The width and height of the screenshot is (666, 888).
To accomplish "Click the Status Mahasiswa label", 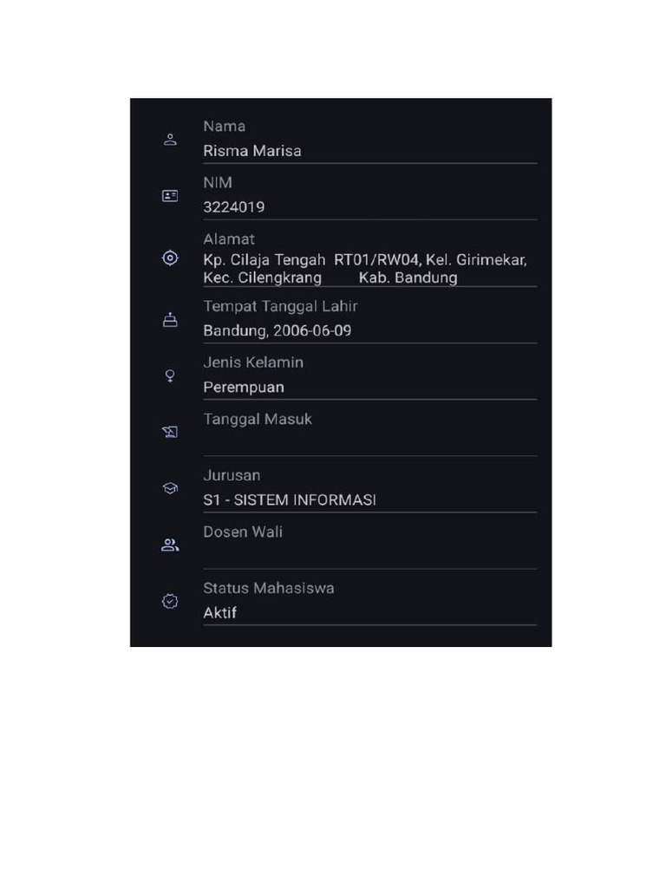I will 269,588.
